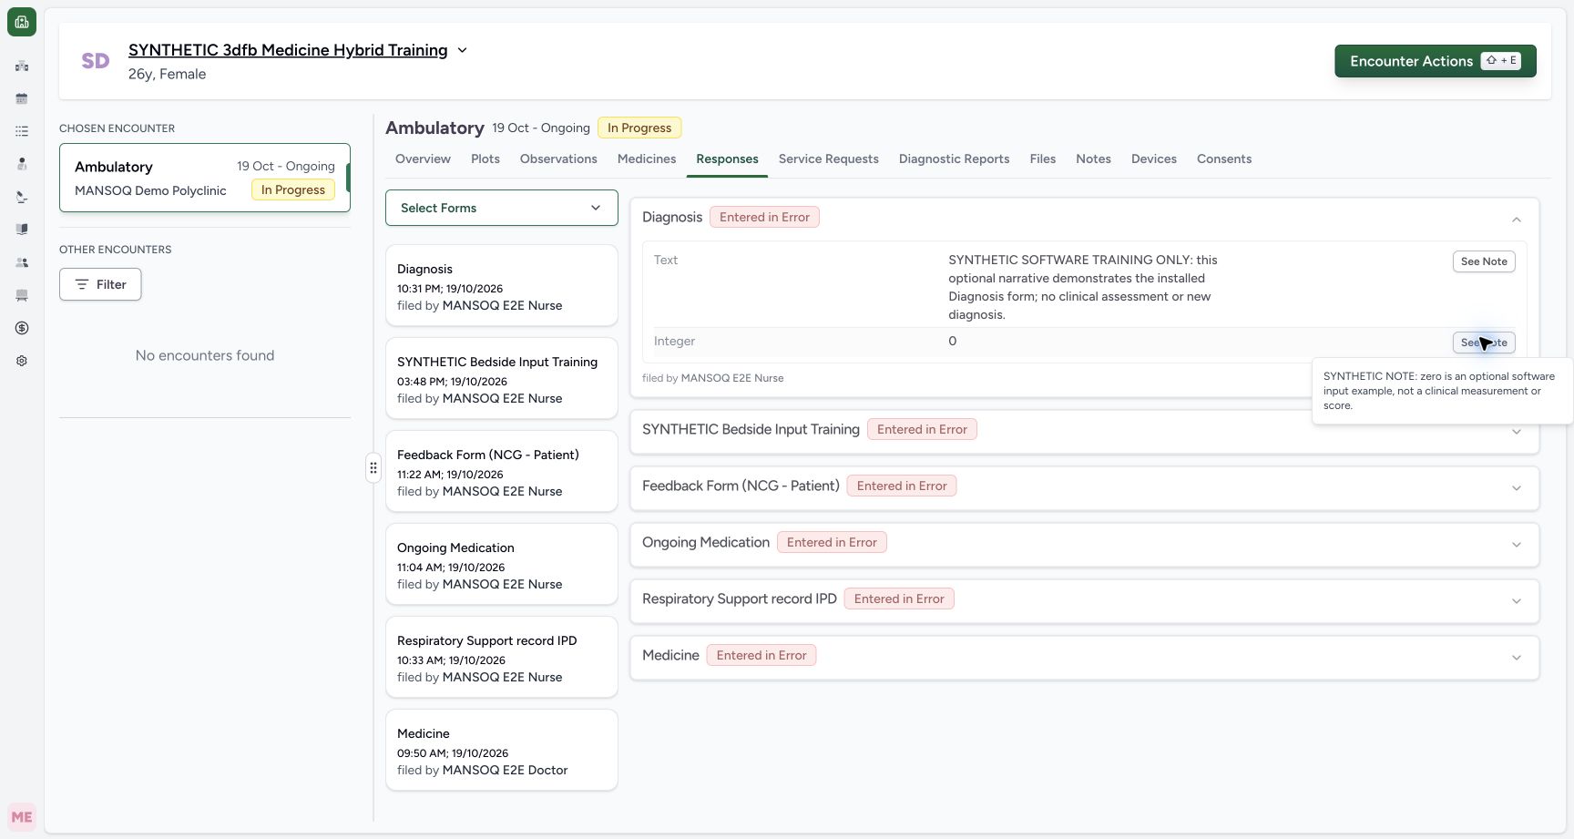Click the green hospital logo icon

[22, 22]
